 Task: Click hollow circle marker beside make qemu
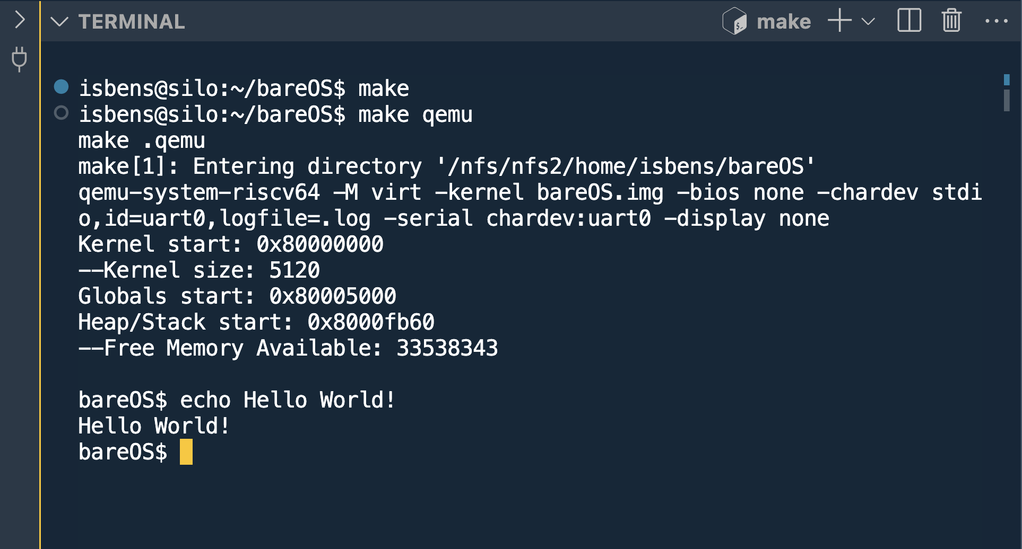(x=62, y=113)
